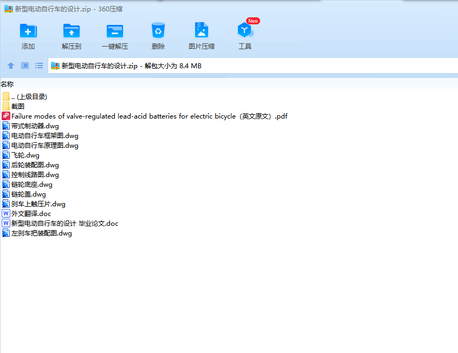
Task: Click the dwg icon of 后轮装配图.dwg
Action: click(x=6, y=165)
